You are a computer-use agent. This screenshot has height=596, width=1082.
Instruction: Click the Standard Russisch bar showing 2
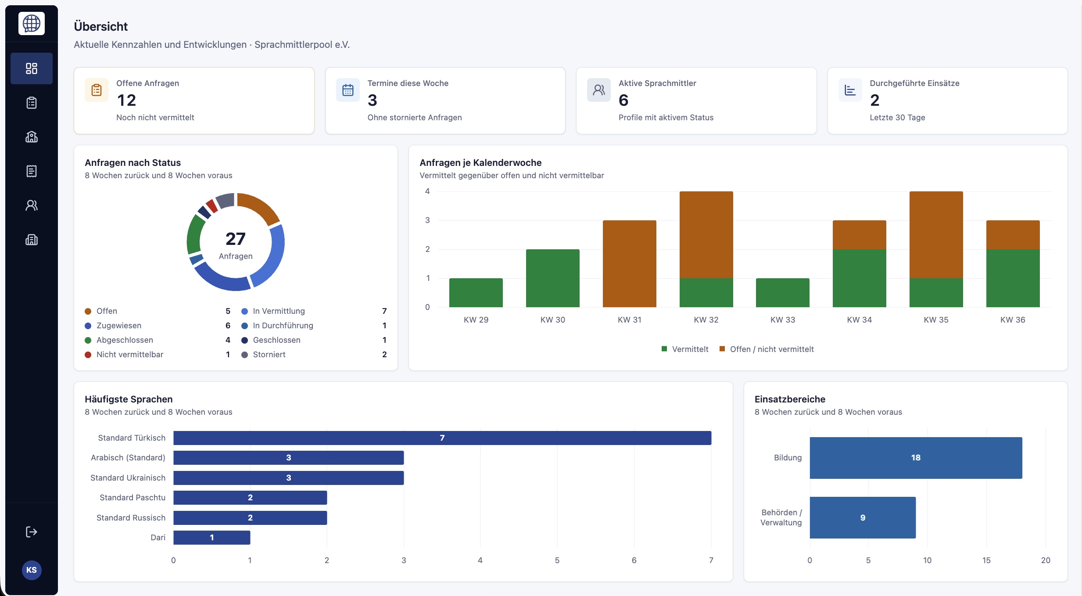tap(250, 518)
